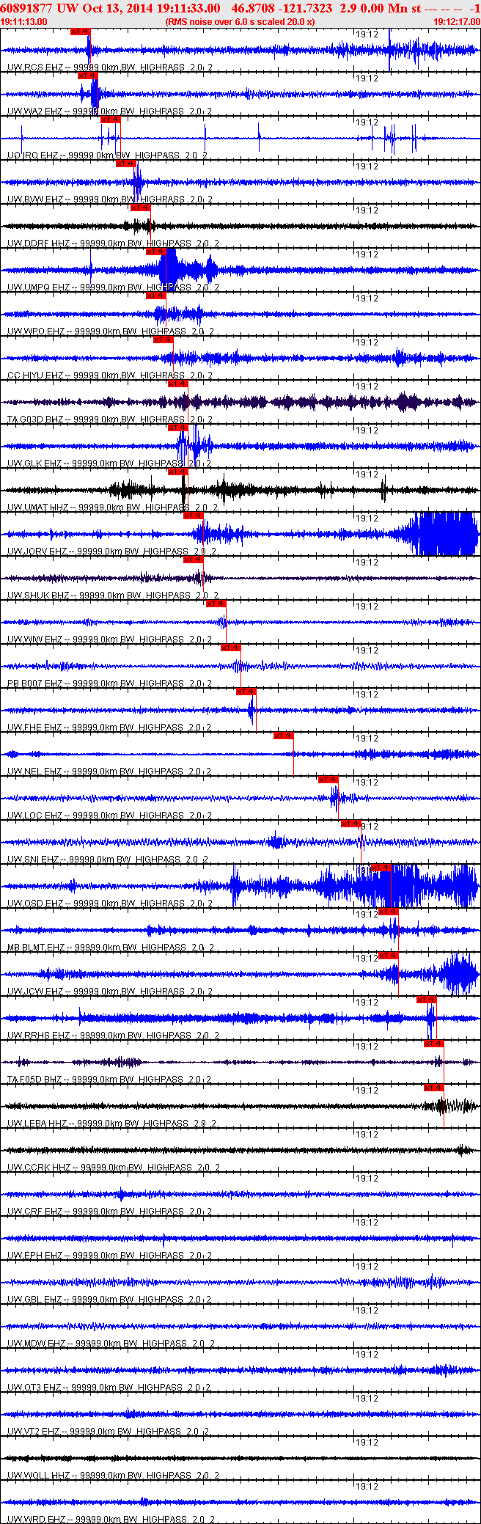
Task: Select the UW.RRHS EHZ station label
Action: click(x=39, y=1036)
